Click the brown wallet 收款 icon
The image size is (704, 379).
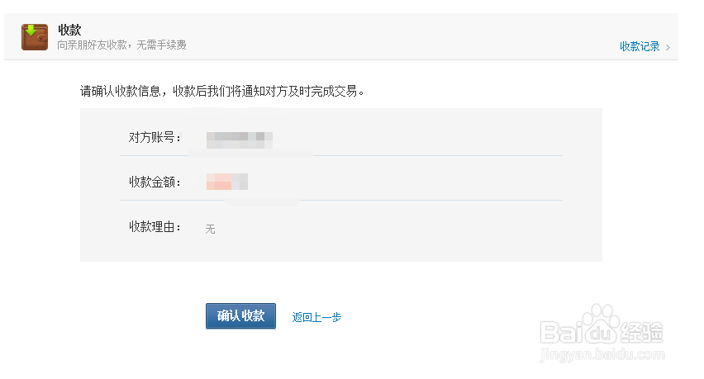tap(35, 37)
